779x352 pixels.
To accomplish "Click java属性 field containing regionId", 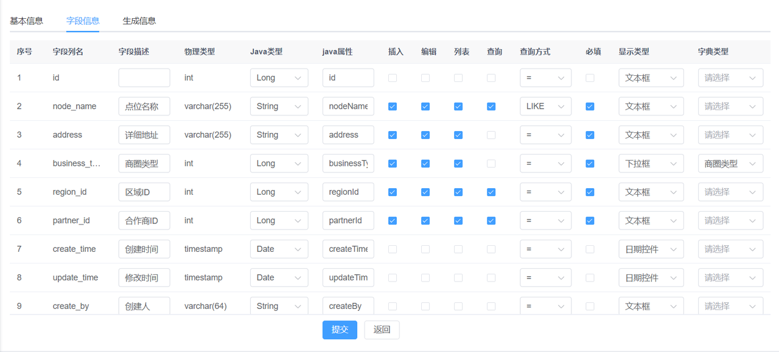I will point(348,192).
